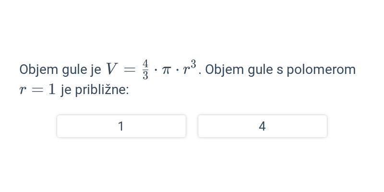Click the numerator 4 of the fraction
The height and width of the screenshot is (192, 384).
pos(145,64)
